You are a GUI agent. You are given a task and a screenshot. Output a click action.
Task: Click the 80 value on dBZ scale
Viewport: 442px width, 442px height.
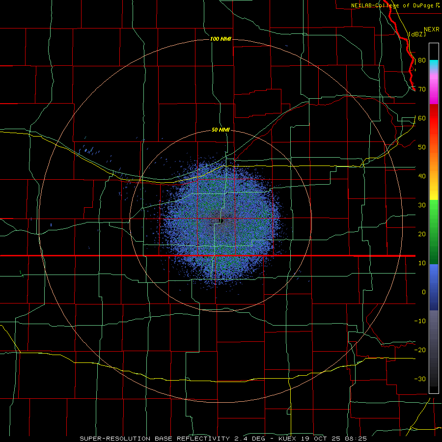point(422,60)
